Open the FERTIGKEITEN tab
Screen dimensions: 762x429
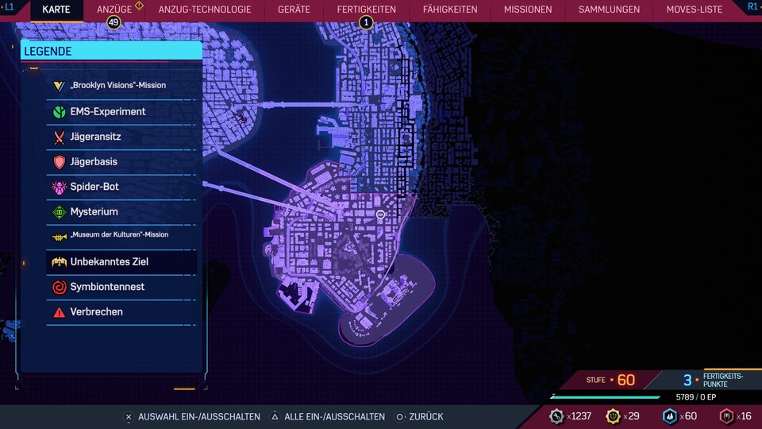(x=367, y=10)
